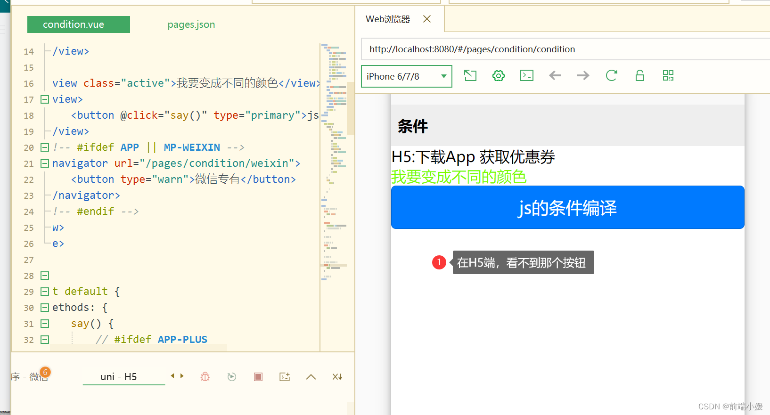Collapse the code fold at line 17
Screen dimensions: 770x415
click(45, 99)
